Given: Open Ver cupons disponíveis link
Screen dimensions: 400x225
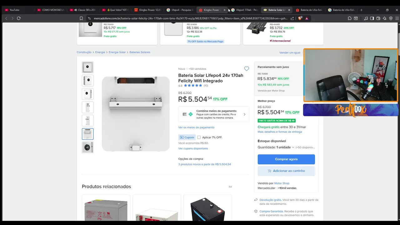Looking at the screenshot, I should tap(193, 148).
